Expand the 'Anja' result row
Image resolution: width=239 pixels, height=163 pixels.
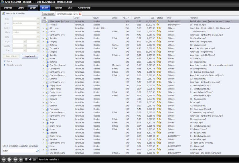[43, 123]
